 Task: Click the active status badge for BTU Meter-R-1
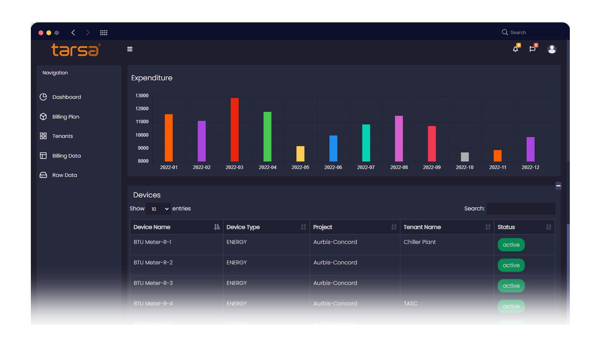[511, 245]
